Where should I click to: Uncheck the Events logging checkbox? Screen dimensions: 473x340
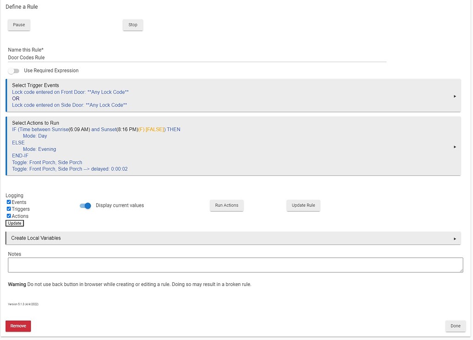pos(9,202)
